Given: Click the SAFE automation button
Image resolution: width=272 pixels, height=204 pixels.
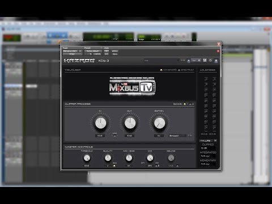Looking at the screenshot, I should click(107, 54).
